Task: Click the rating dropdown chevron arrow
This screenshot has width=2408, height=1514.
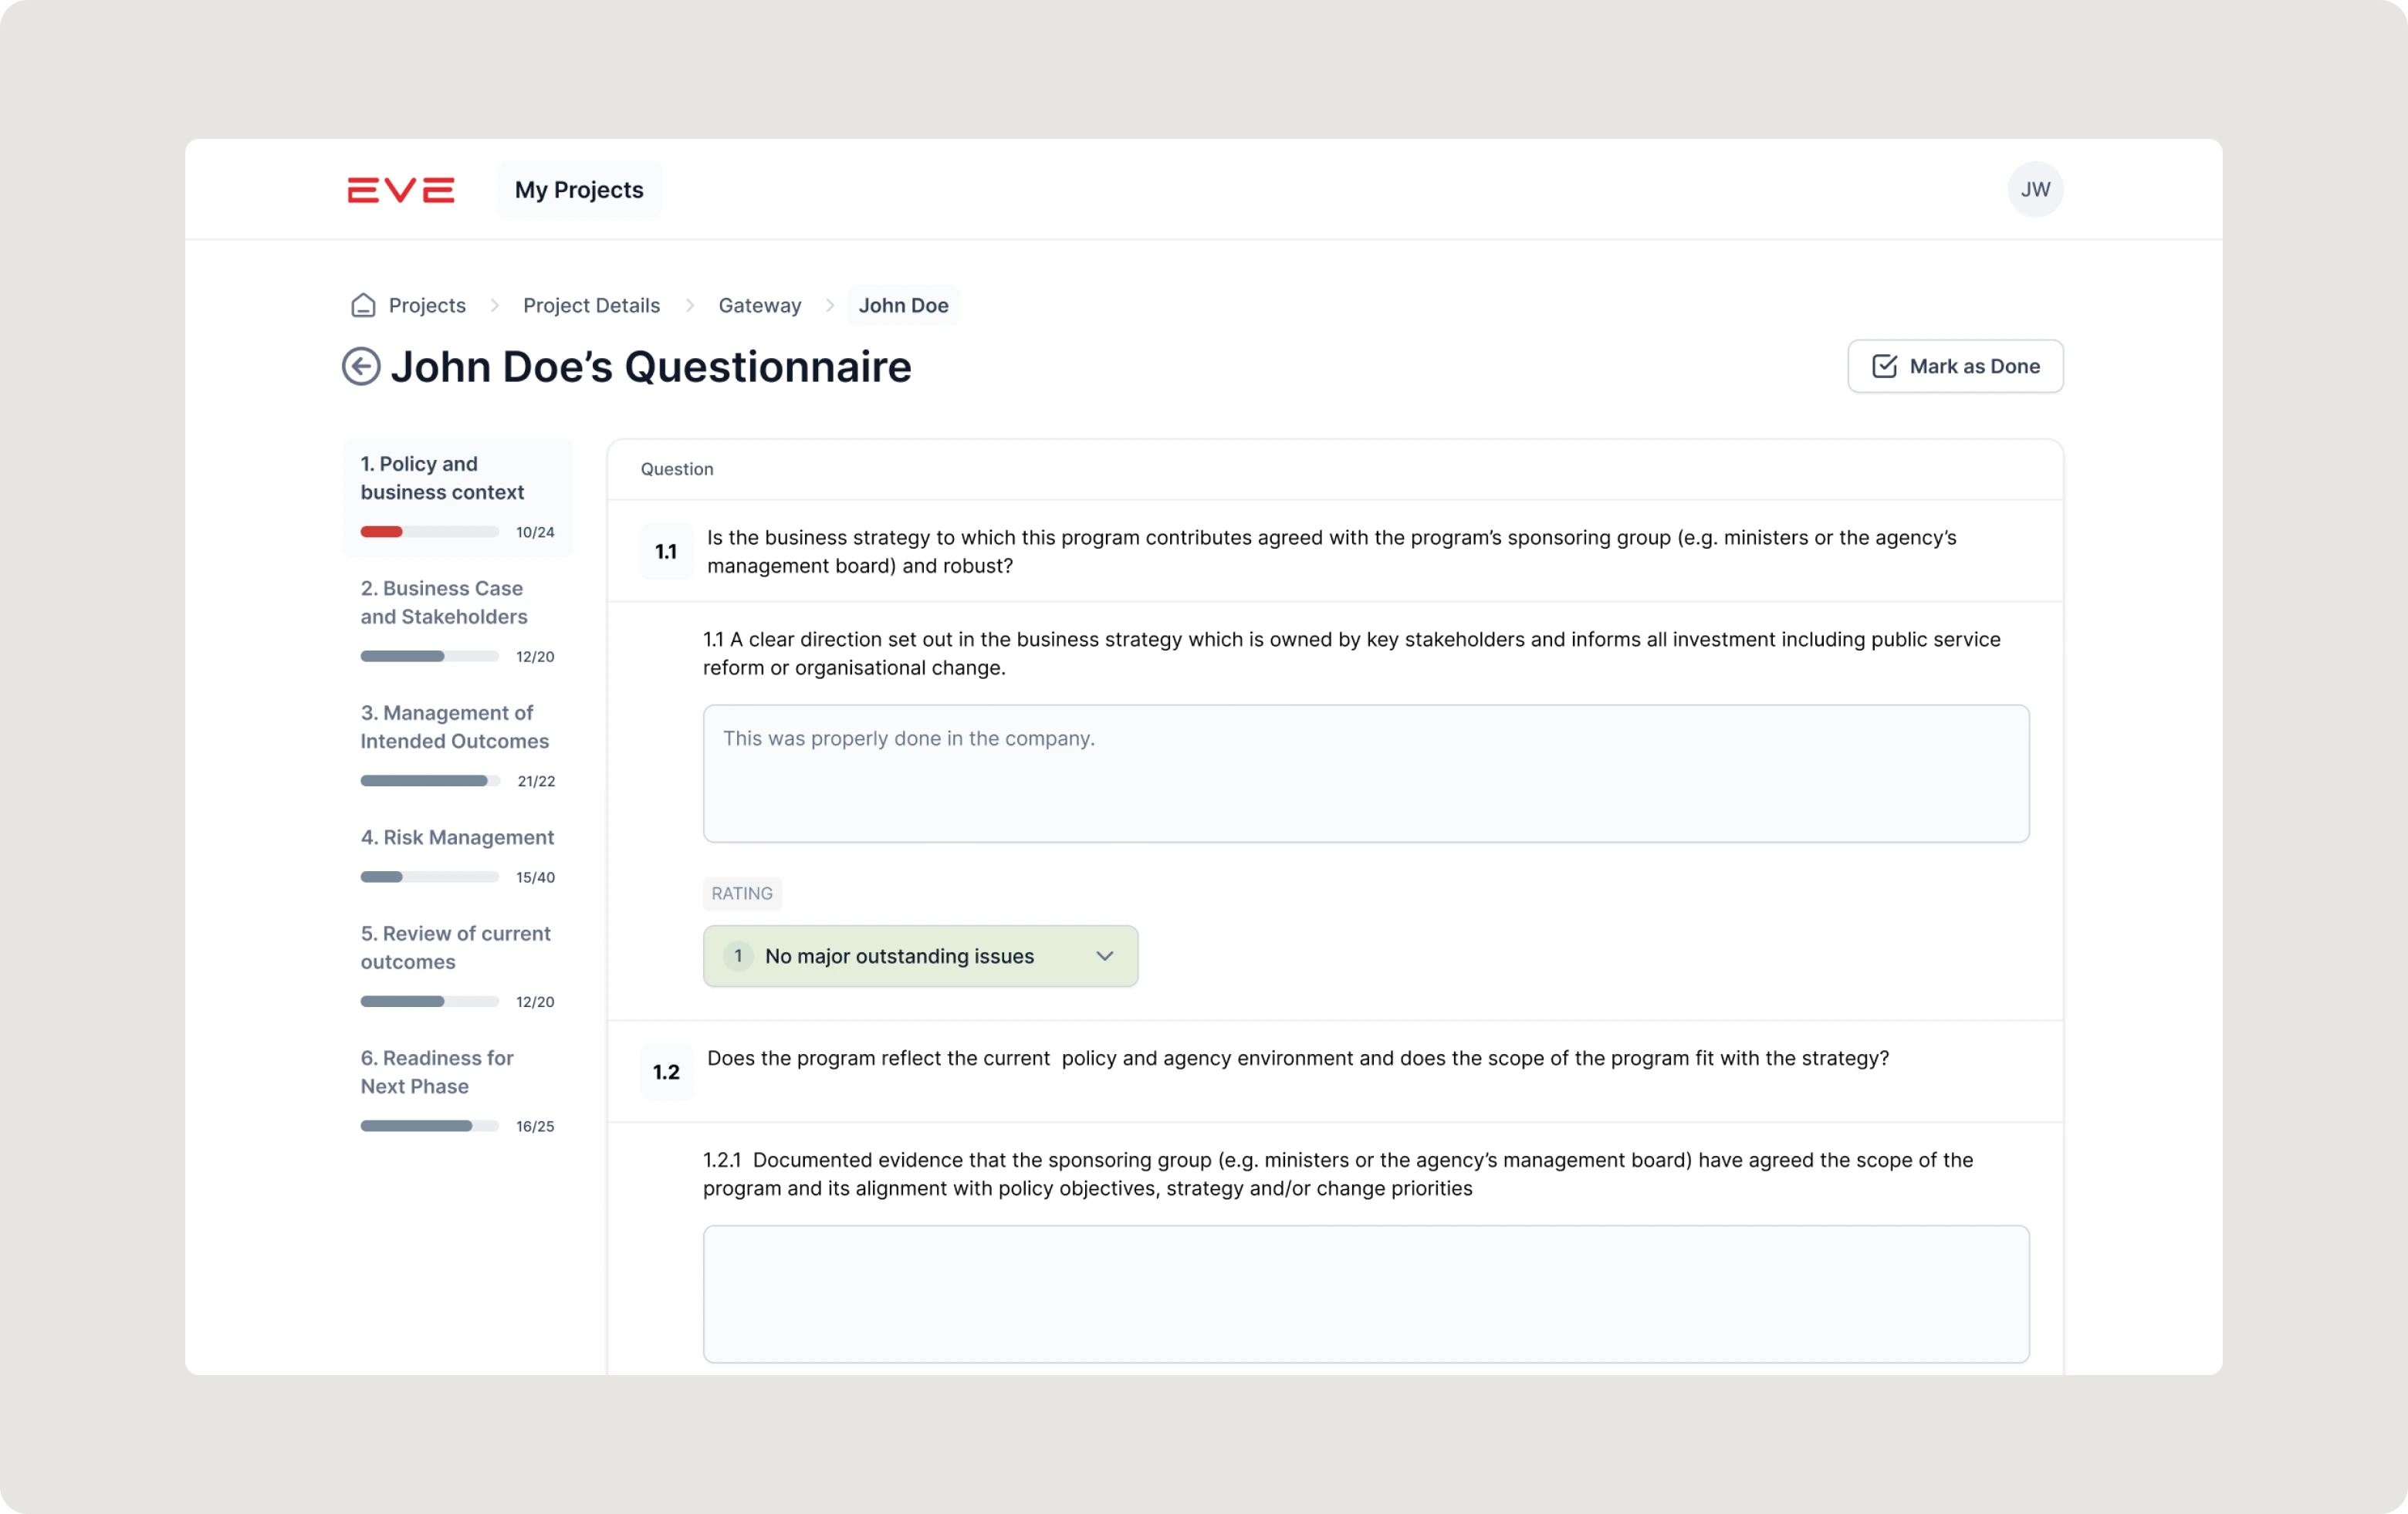Action: click(1104, 956)
